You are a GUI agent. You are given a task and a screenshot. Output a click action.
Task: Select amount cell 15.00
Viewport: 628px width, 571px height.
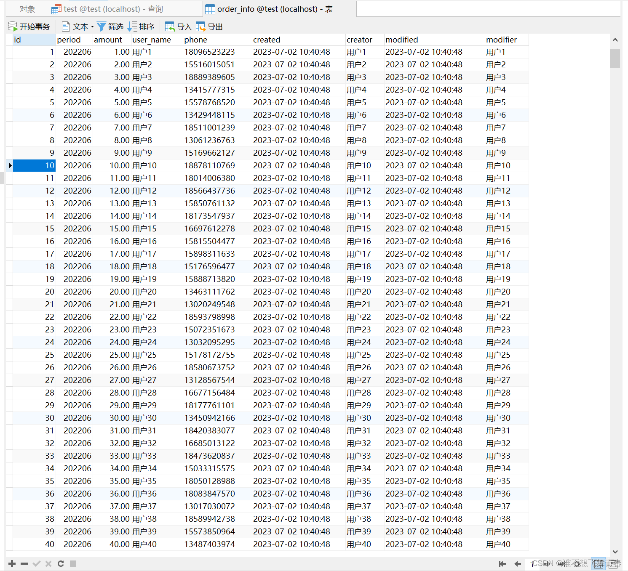[x=112, y=229]
